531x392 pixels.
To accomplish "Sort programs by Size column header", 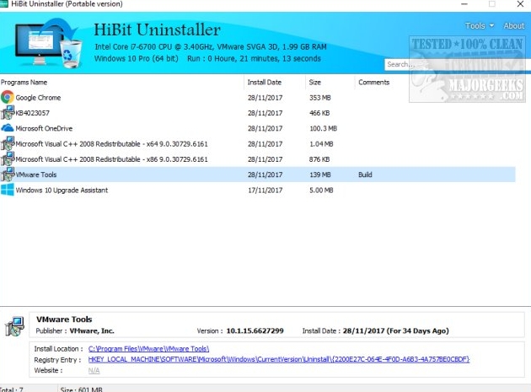I will coord(314,83).
